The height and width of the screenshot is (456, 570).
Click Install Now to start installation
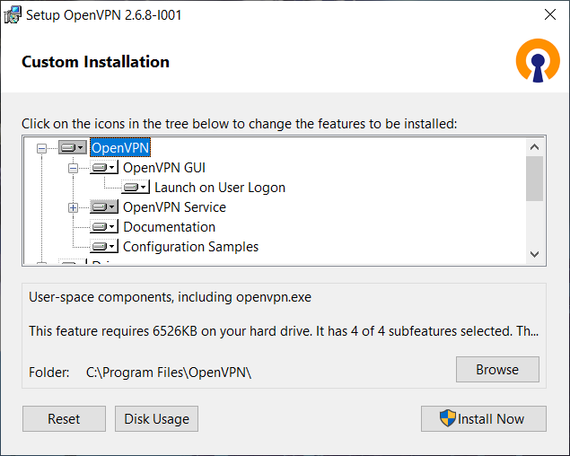click(x=484, y=418)
